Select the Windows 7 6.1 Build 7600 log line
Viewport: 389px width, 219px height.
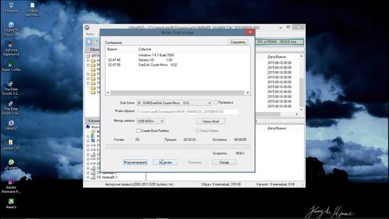156,55
